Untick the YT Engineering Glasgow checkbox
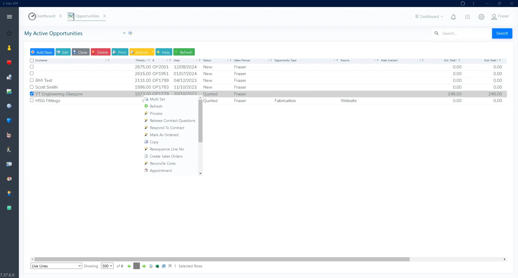The height and width of the screenshot is (278, 518). tap(32, 94)
